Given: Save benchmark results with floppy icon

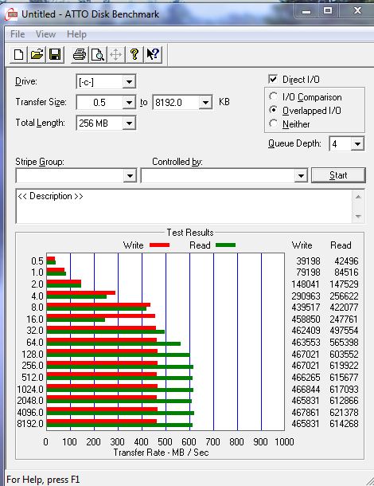Looking at the screenshot, I should point(55,55).
